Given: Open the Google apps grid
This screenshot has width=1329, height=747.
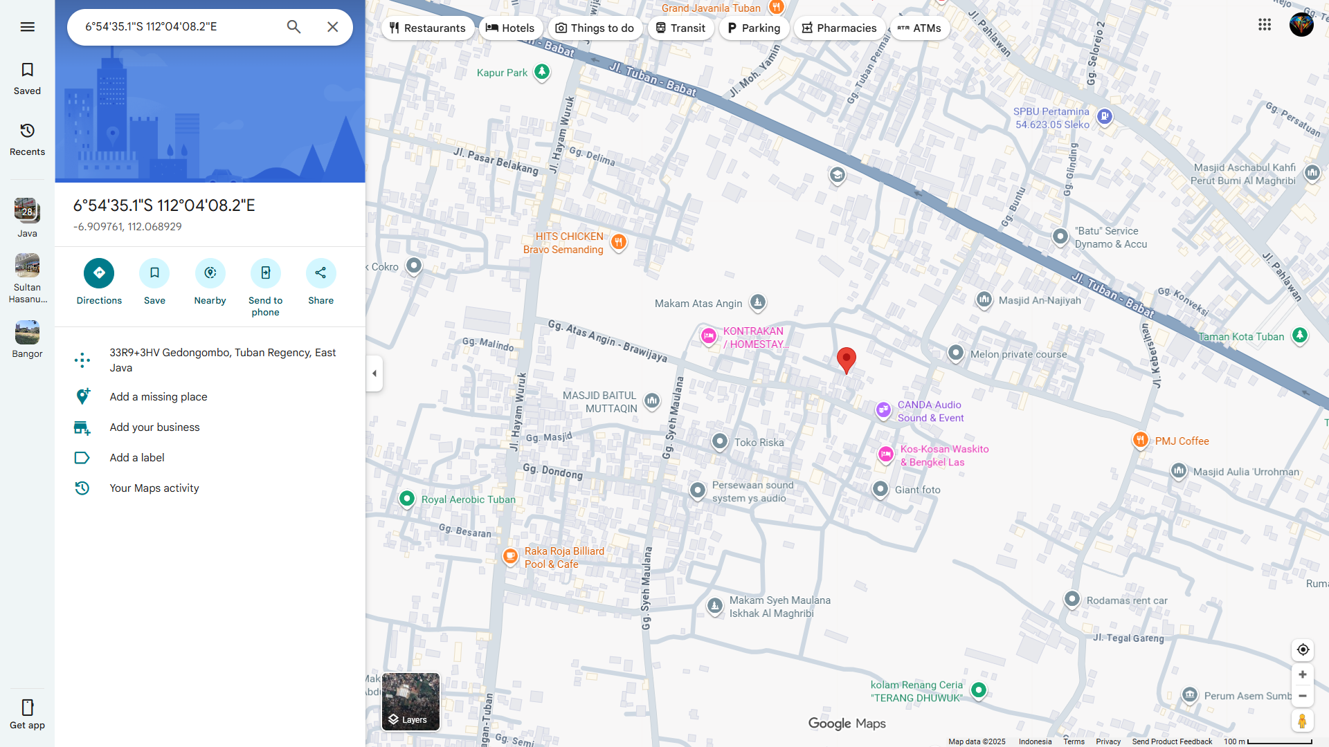Looking at the screenshot, I should click(1265, 25).
